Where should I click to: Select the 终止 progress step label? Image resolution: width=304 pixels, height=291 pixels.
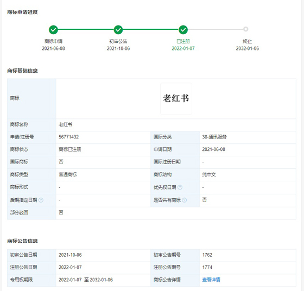point(247,41)
